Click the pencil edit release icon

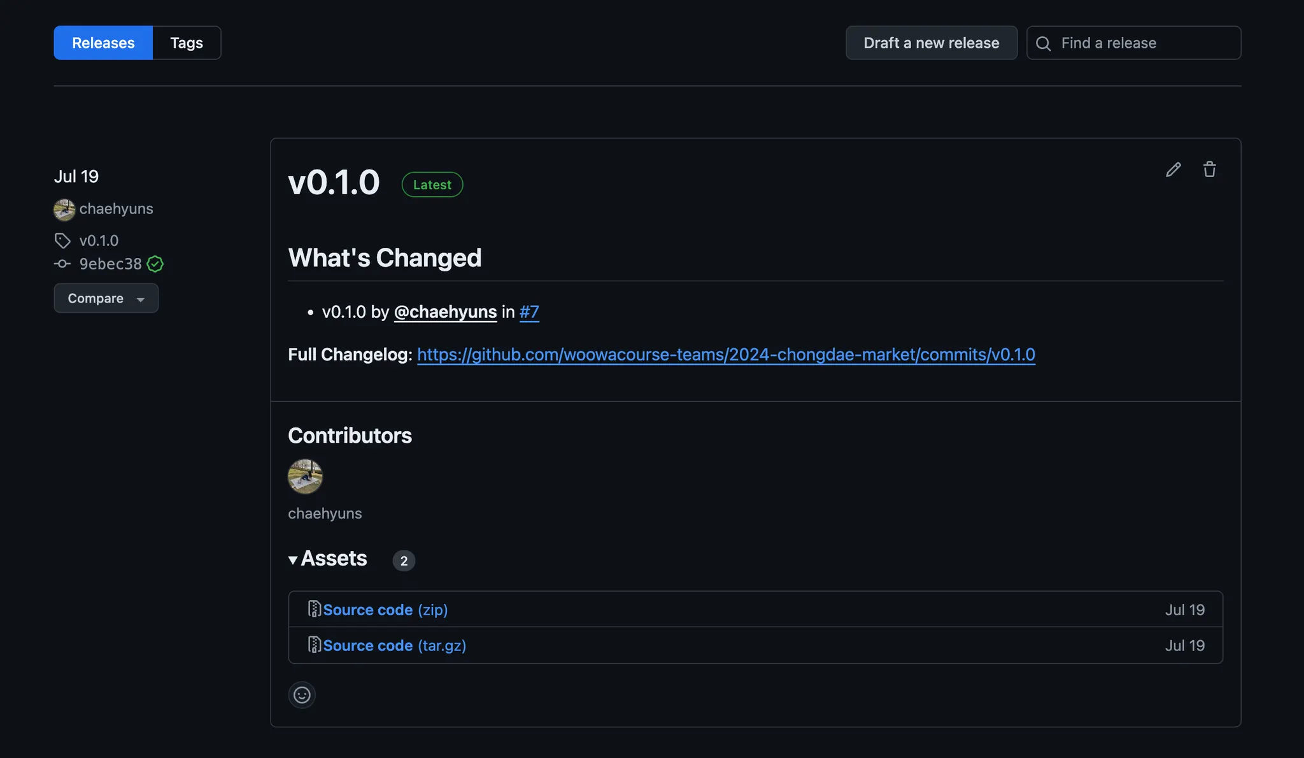pyautogui.click(x=1173, y=169)
